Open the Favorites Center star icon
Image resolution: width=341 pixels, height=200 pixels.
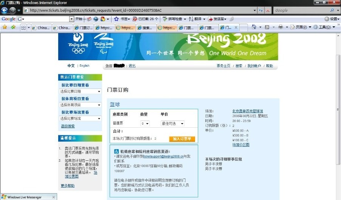[5, 27]
